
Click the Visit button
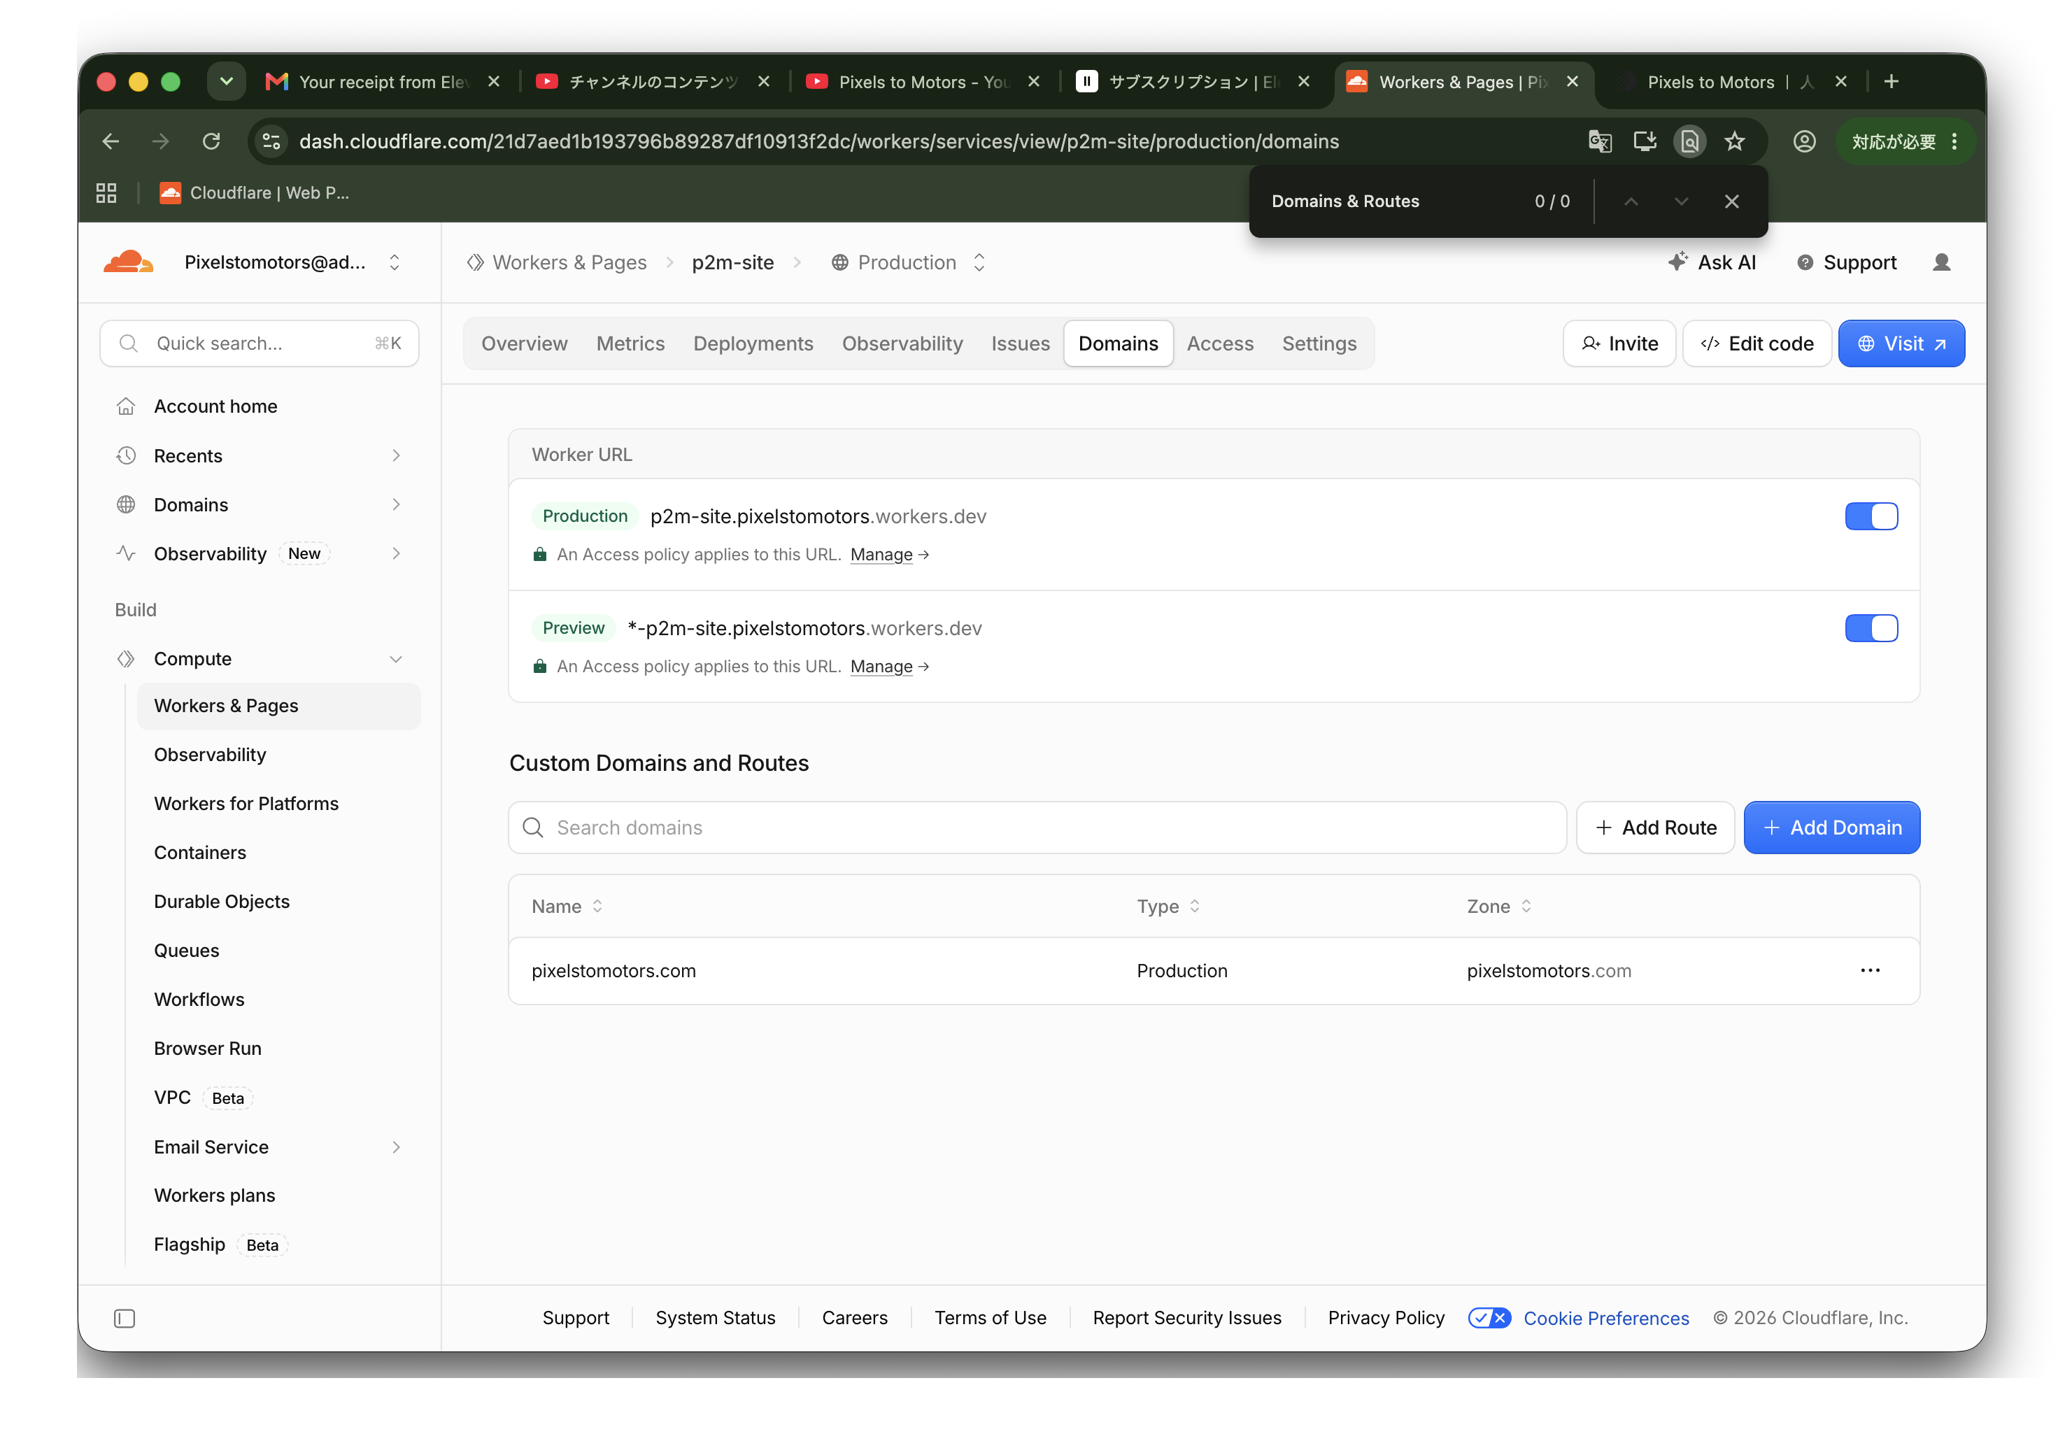point(1901,343)
